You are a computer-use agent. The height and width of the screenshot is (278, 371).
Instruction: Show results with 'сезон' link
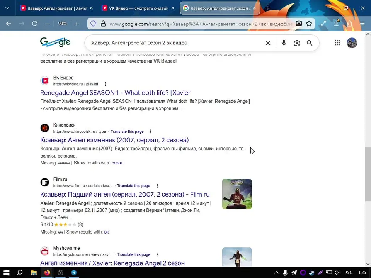click(x=117, y=163)
